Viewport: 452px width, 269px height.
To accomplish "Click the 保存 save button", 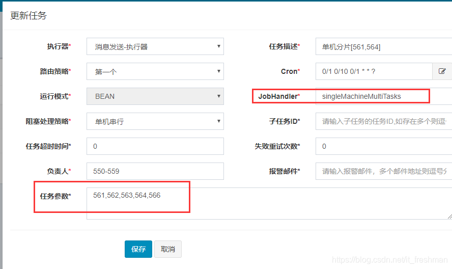I will tap(138, 249).
